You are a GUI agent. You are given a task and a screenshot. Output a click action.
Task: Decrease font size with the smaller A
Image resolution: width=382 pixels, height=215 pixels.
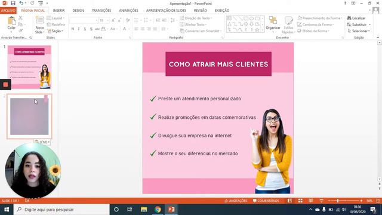tap(119, 20)
